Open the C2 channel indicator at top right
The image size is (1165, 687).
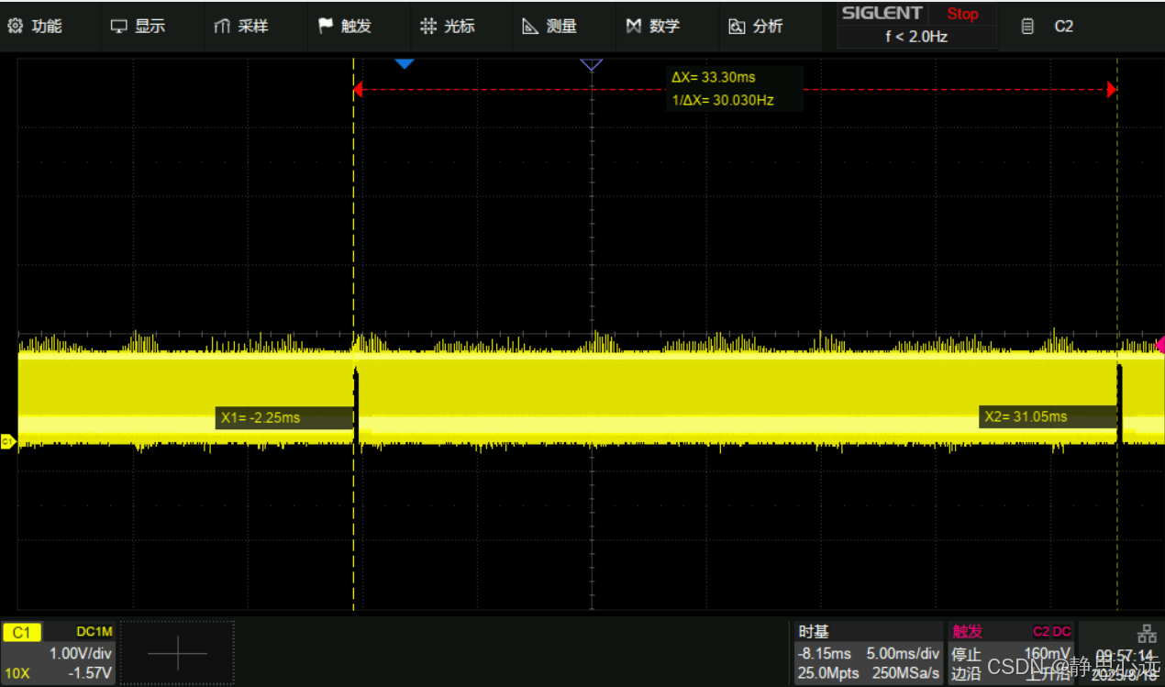pos(1063,27)
